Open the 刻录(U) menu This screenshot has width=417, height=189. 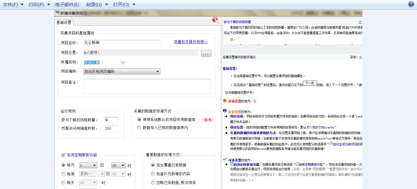click(x=97, y=5)
